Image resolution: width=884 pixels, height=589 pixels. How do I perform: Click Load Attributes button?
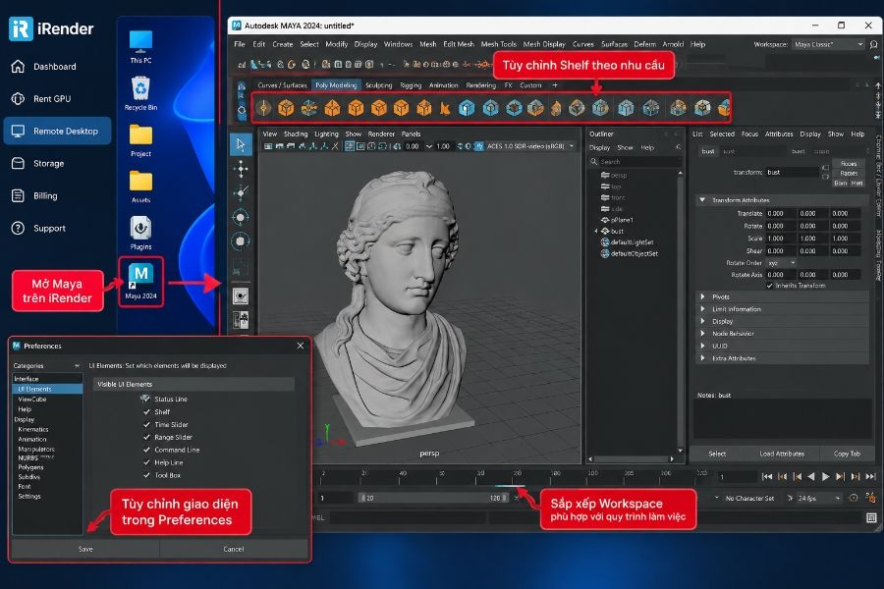coord(782,454)
